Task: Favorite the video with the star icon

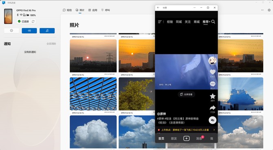Action: coord(213,96)
